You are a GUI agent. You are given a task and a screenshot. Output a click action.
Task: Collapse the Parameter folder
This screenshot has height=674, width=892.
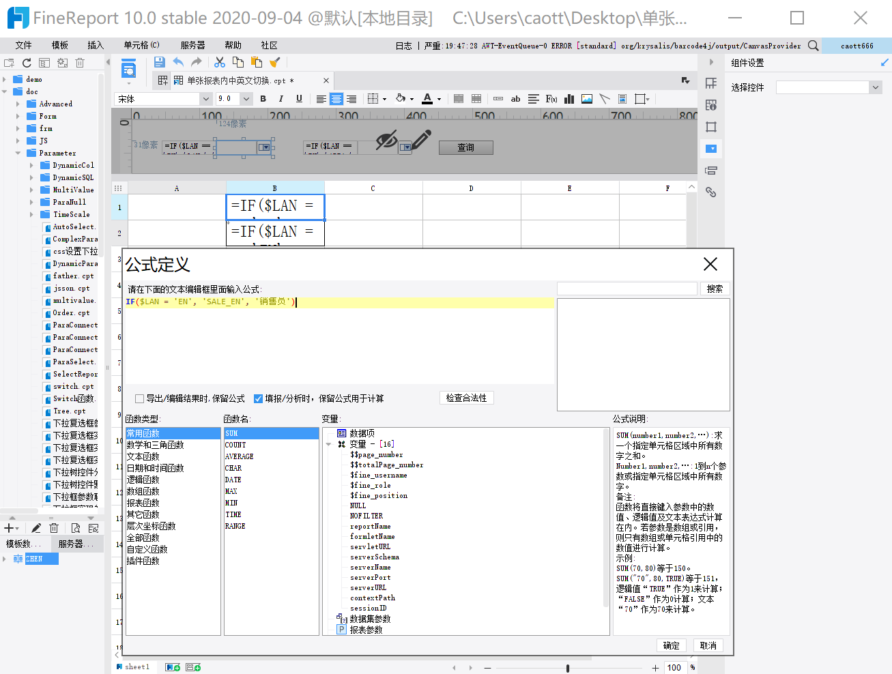[18, 153]
